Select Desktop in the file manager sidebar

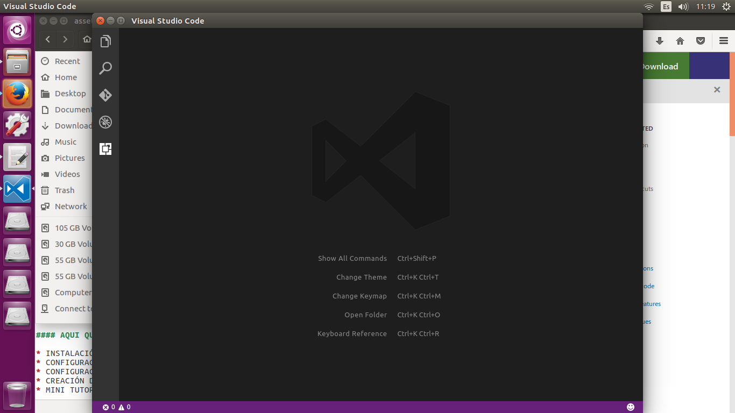coord(63,94)
